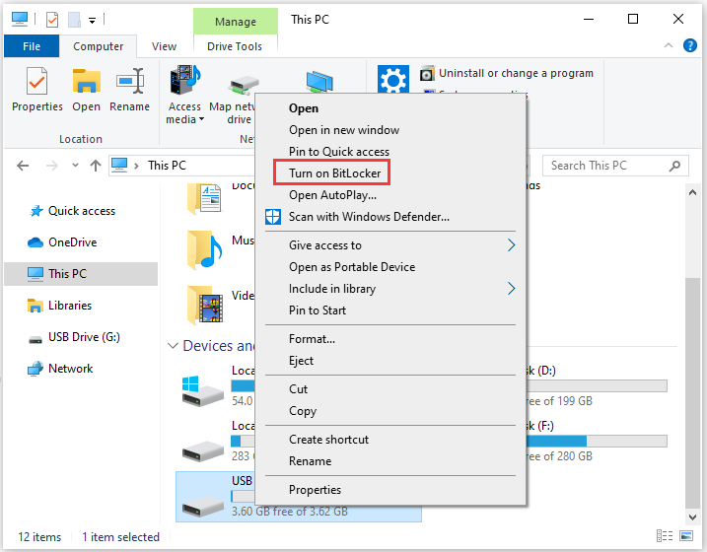Screen dimensions: 707x552
Task: Select the Manage contextual tab
Action: tap(236, 21)
